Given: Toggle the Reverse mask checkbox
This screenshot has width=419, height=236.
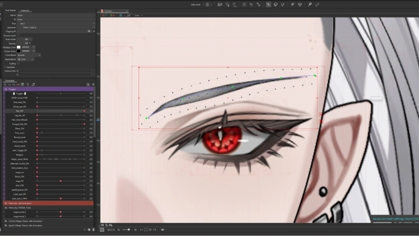Looking at the screenshot, I should (19, 36).
